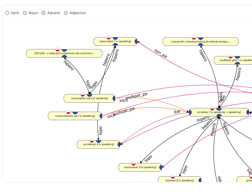The width and height of the screenshot is (252, 192).
Task: Click the flag icon on rozszczekiwać się 1 node
Action: click(68, 112)
